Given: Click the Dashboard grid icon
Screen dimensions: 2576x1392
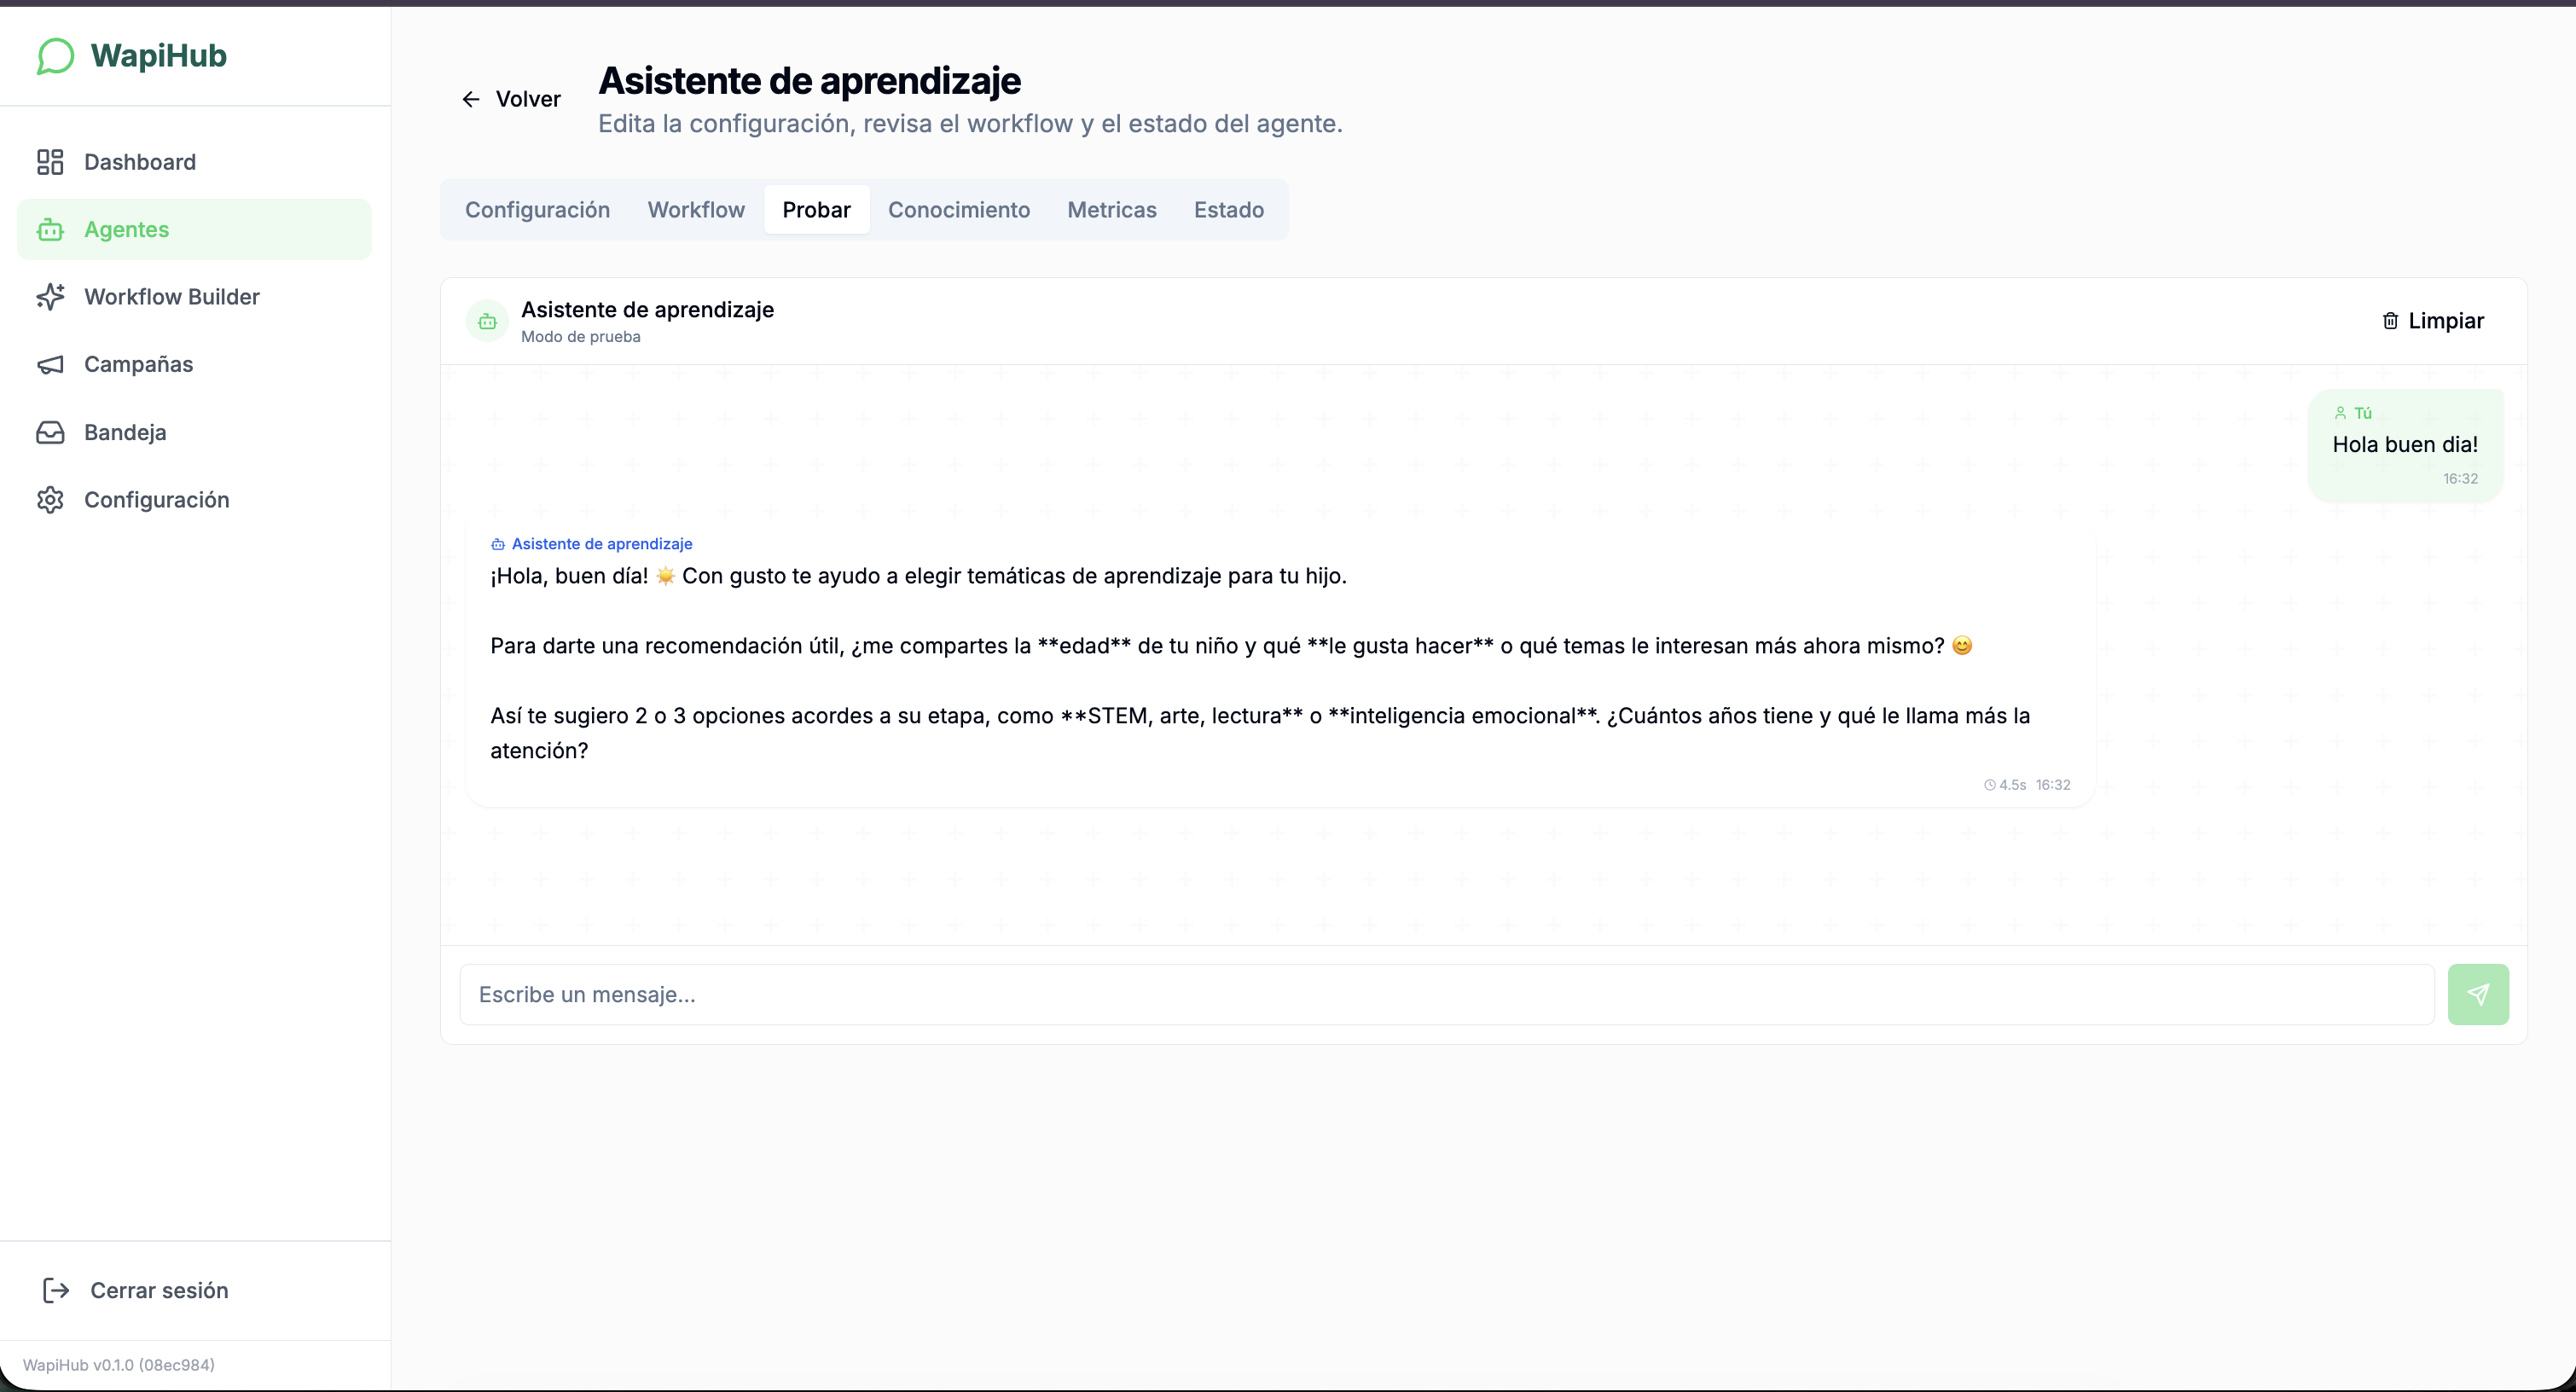Looking at the screenshot, I should [50, 162].
